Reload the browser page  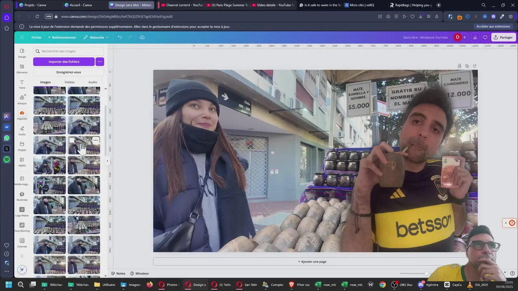[37, 17]
